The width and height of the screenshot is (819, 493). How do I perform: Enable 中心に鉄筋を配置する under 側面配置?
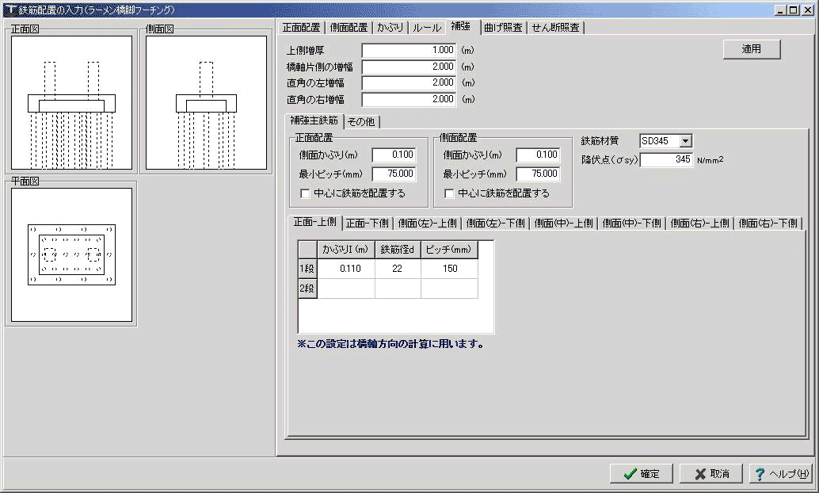449,193
